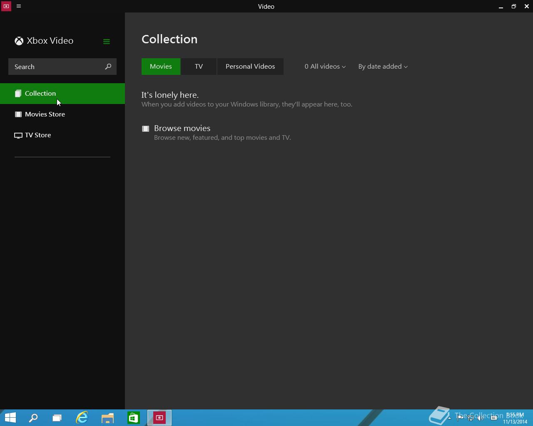Open taskbar Search

(33, 418)
